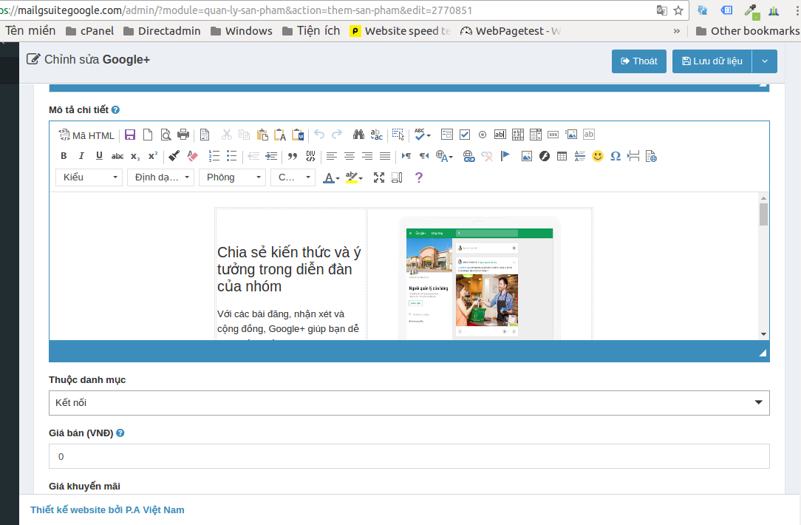The image size is (801, 525).
Task: Toggle underline formatting
Action: 99,156
